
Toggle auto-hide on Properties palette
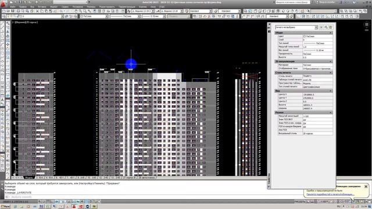pos(269,28)
